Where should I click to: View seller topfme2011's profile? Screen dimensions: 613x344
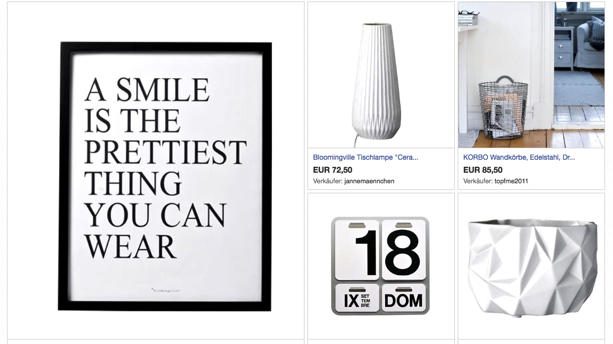pyautogui.click(x=511, y=181)
